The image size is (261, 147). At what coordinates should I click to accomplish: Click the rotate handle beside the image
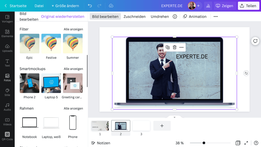pyautogui.click(x=246, y=73)
